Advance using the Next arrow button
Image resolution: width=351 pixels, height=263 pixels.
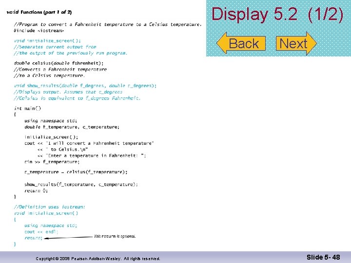click(296, 43)
